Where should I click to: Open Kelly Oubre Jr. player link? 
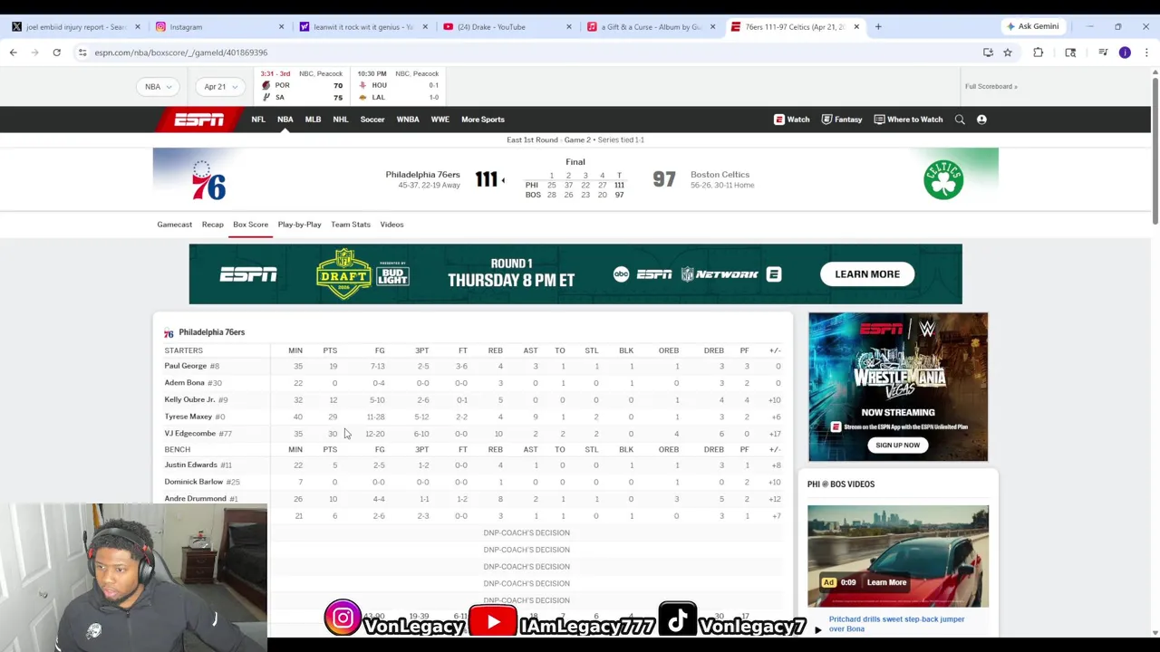(x=189, y=399)
